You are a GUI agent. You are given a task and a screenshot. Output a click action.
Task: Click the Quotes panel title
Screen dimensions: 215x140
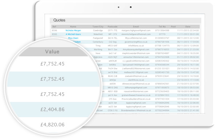[59, 20]
